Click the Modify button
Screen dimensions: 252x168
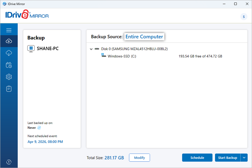(139, 158)
